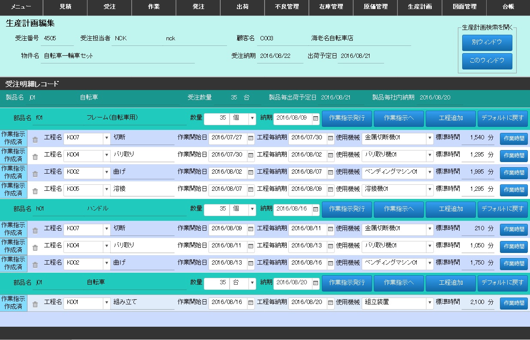The height and width of the screenshot is (340, 530).
Task: Open 工程名 dropdown K001 on 組み立て row
Action: [106, 302]
